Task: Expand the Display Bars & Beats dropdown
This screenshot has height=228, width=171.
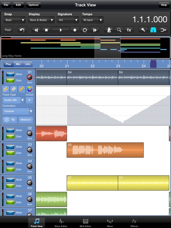Action: (41, 20)
